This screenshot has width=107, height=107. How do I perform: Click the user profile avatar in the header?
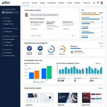point(102,3)
